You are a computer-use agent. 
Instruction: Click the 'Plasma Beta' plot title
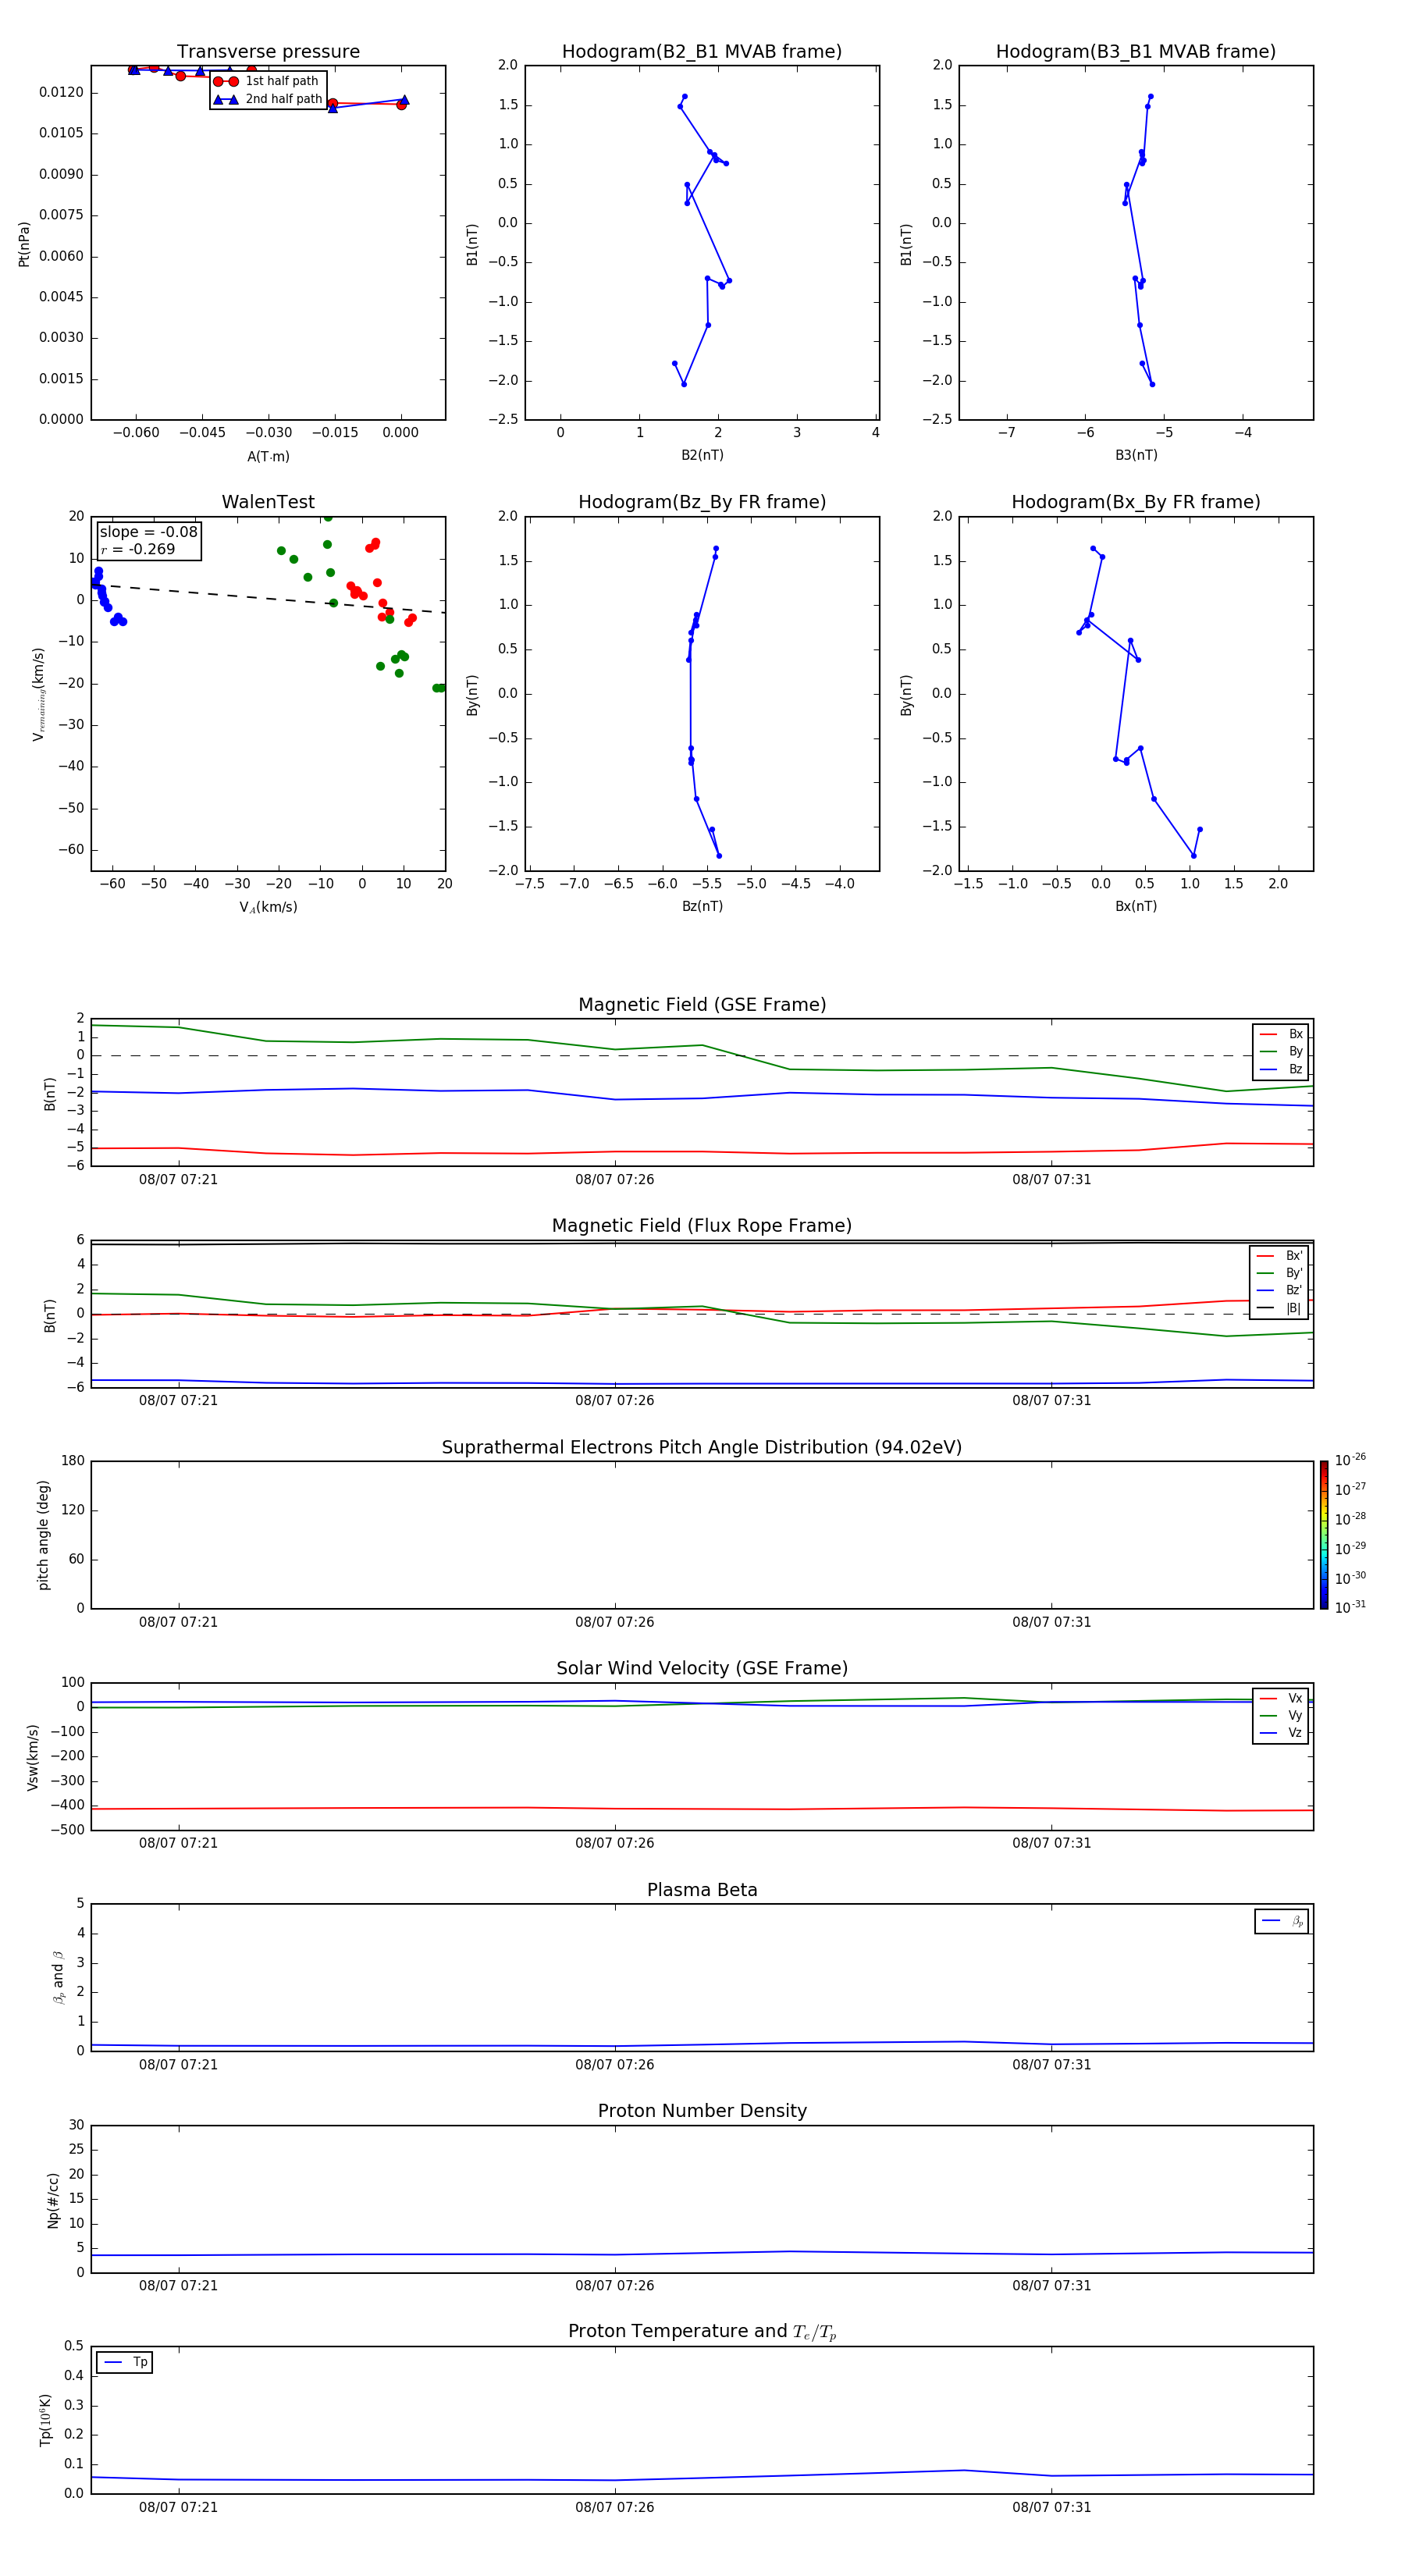(702, 1890)
